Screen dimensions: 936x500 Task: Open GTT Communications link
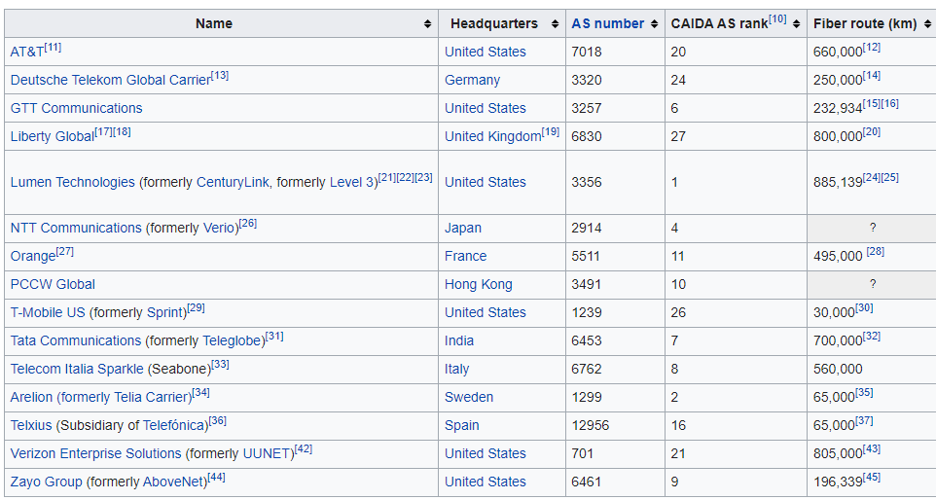[x=76, y=108]
